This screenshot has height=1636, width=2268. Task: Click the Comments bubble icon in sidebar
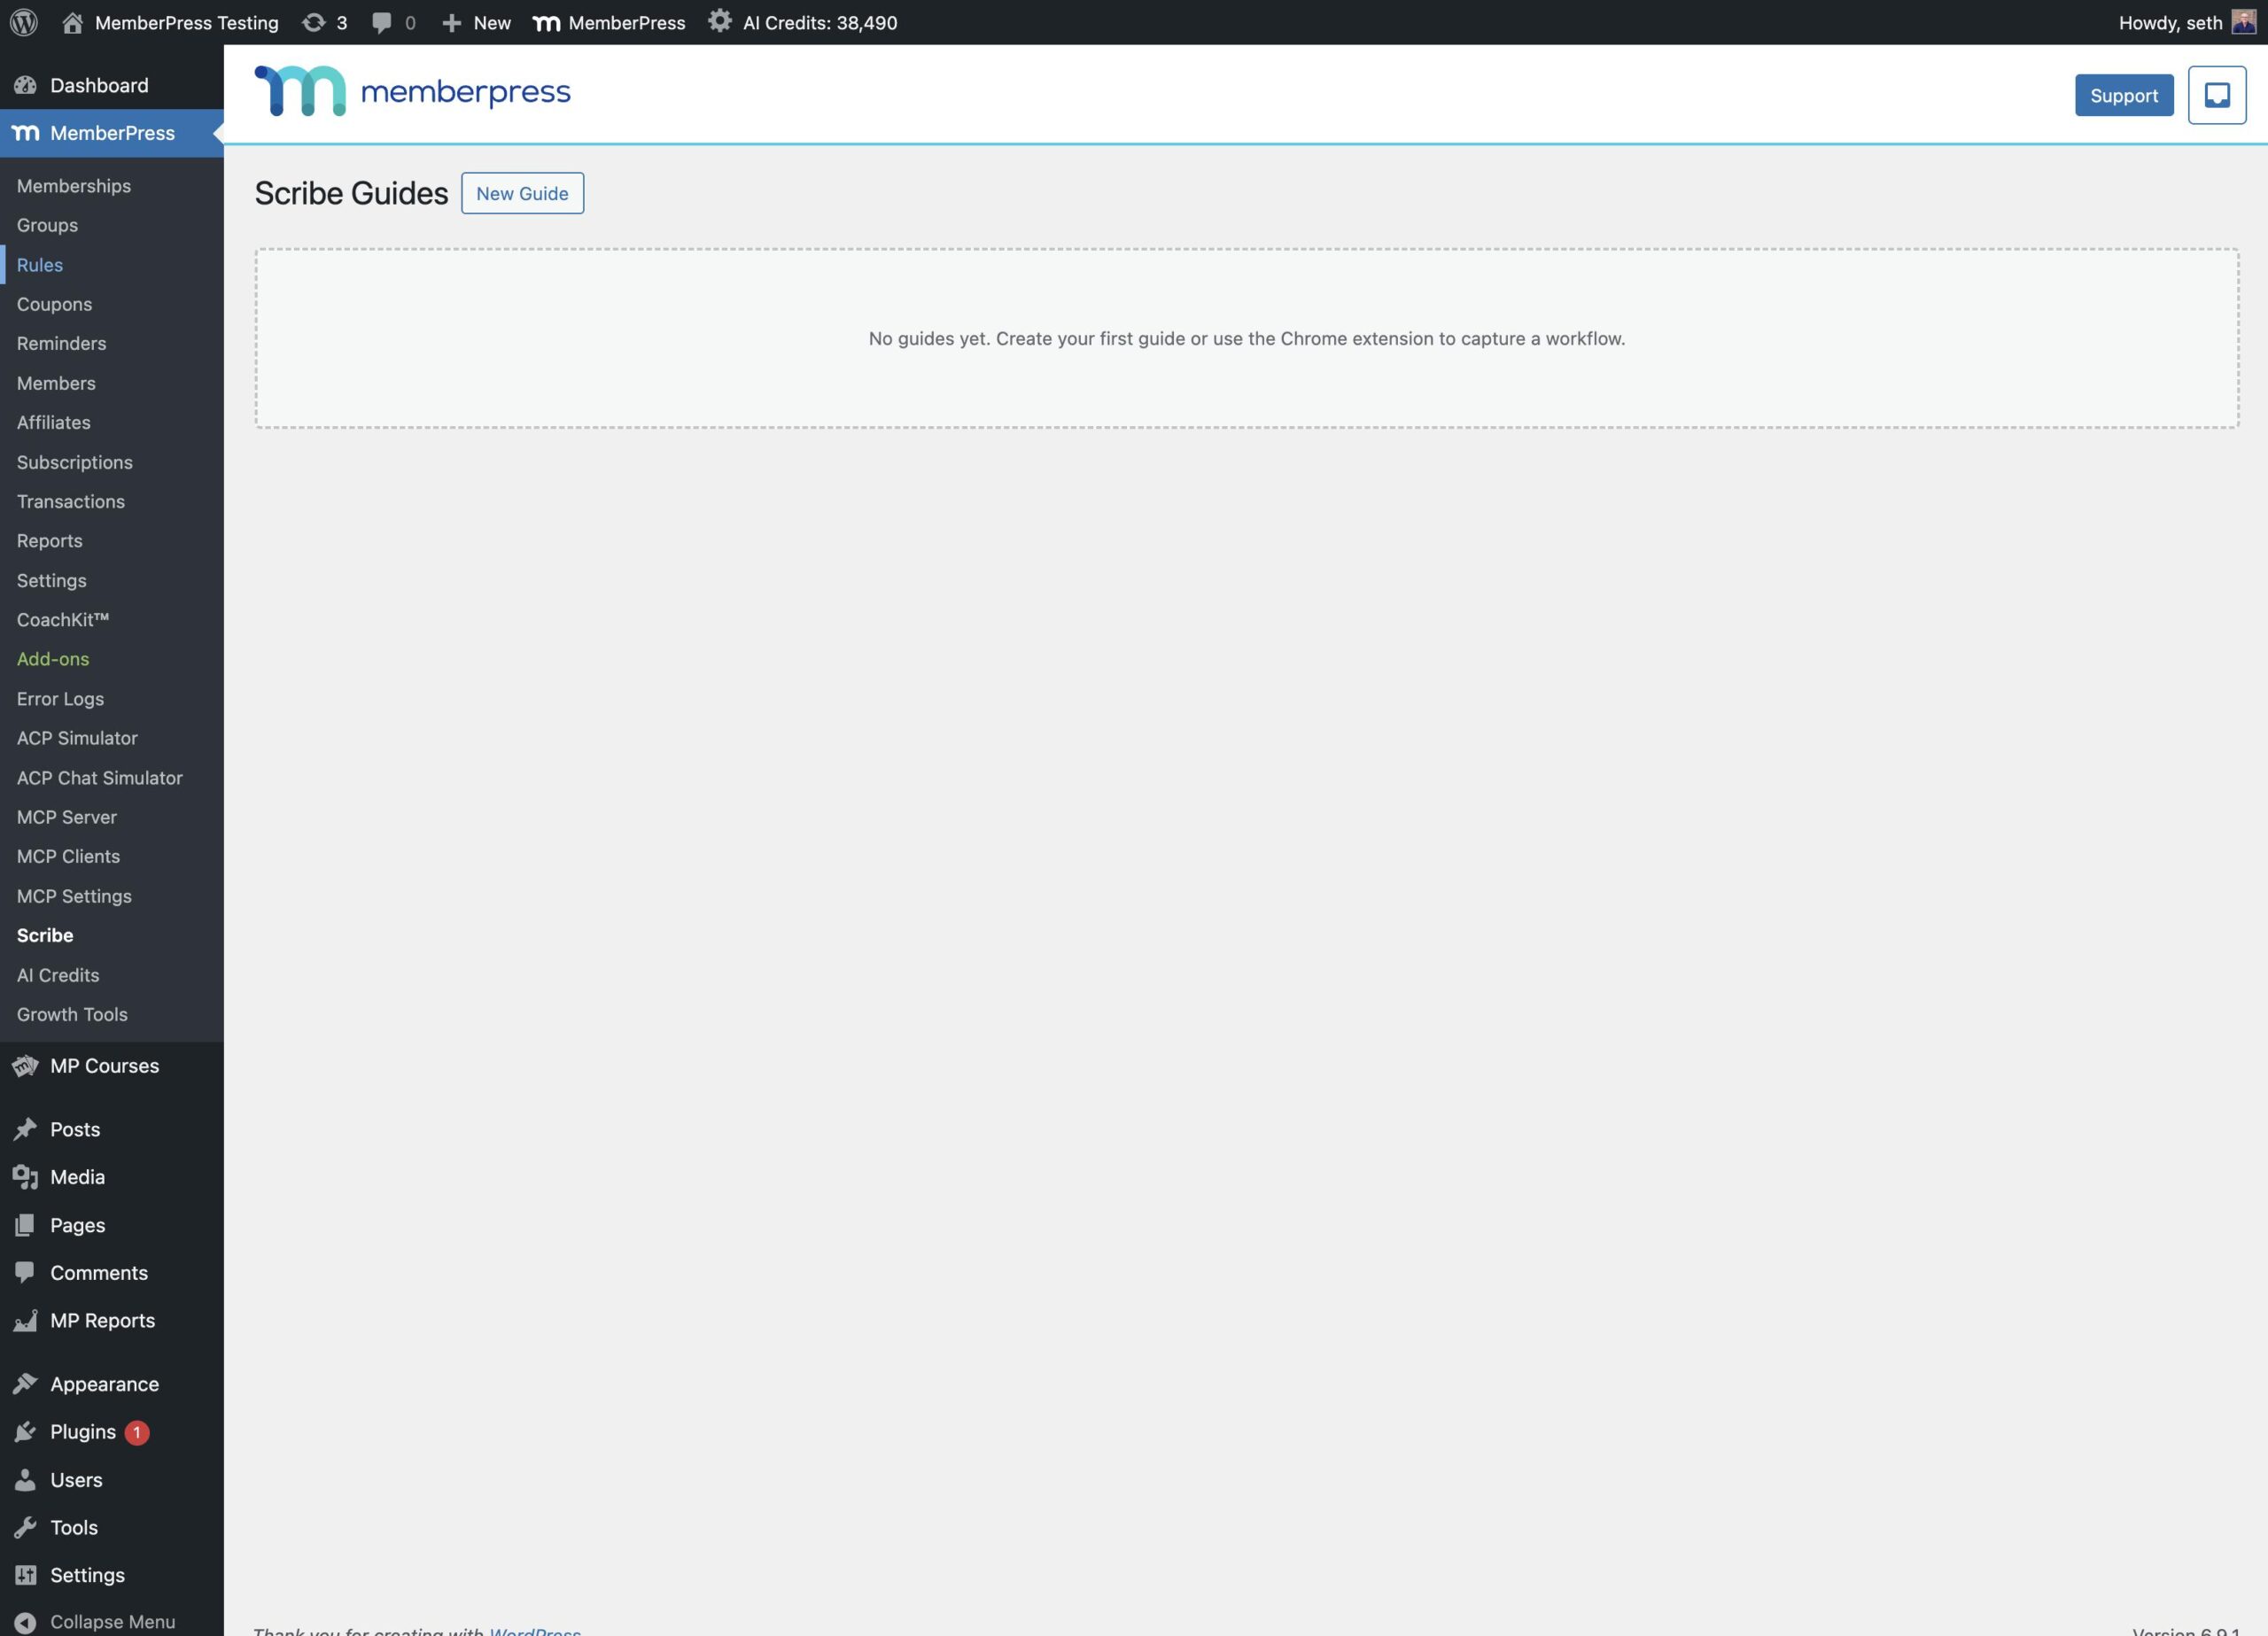coord(25,1272)
